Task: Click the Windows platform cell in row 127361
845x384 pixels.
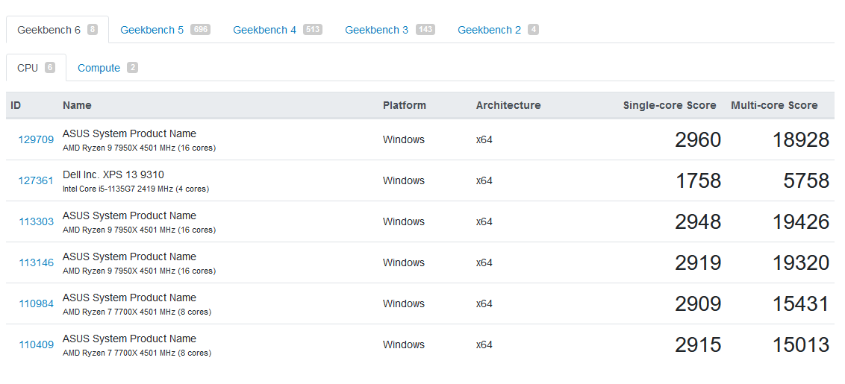Action: point(404,180)
